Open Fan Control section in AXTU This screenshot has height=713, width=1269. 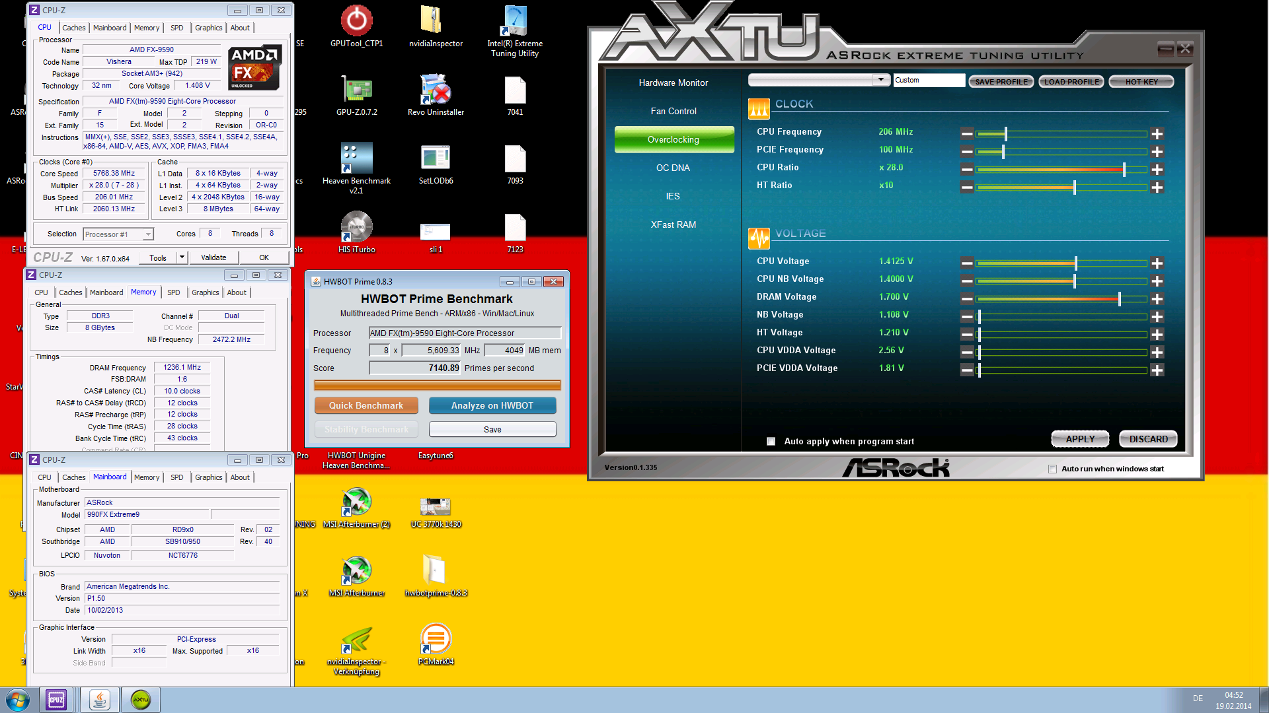pyautogui.click(x=673, y=111)
